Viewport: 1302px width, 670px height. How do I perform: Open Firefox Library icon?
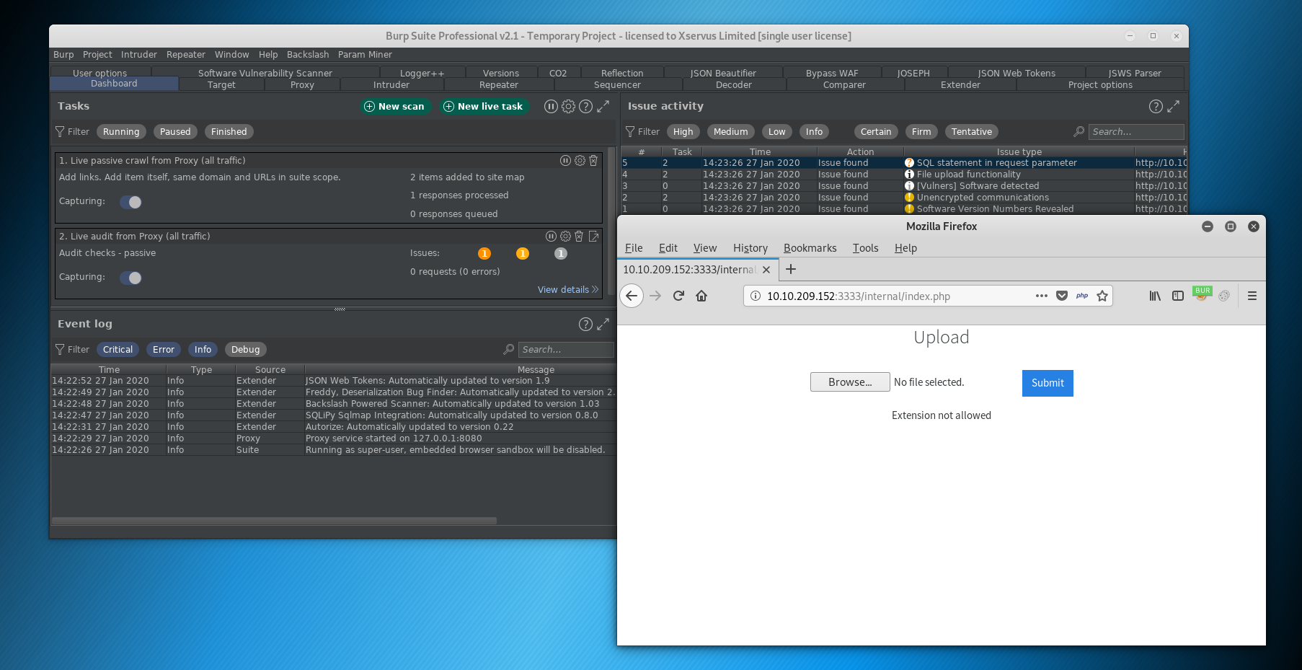pyautogui.click(x=1155, y=296)
